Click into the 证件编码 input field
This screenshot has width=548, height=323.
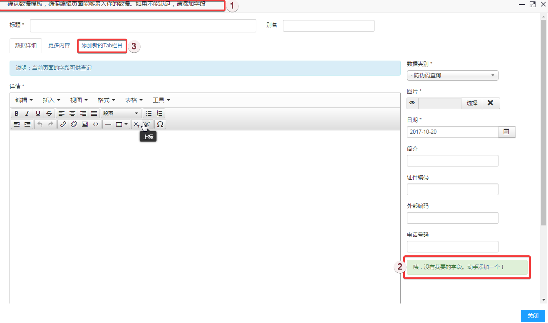pyautogui.click(x=453, y=189)
